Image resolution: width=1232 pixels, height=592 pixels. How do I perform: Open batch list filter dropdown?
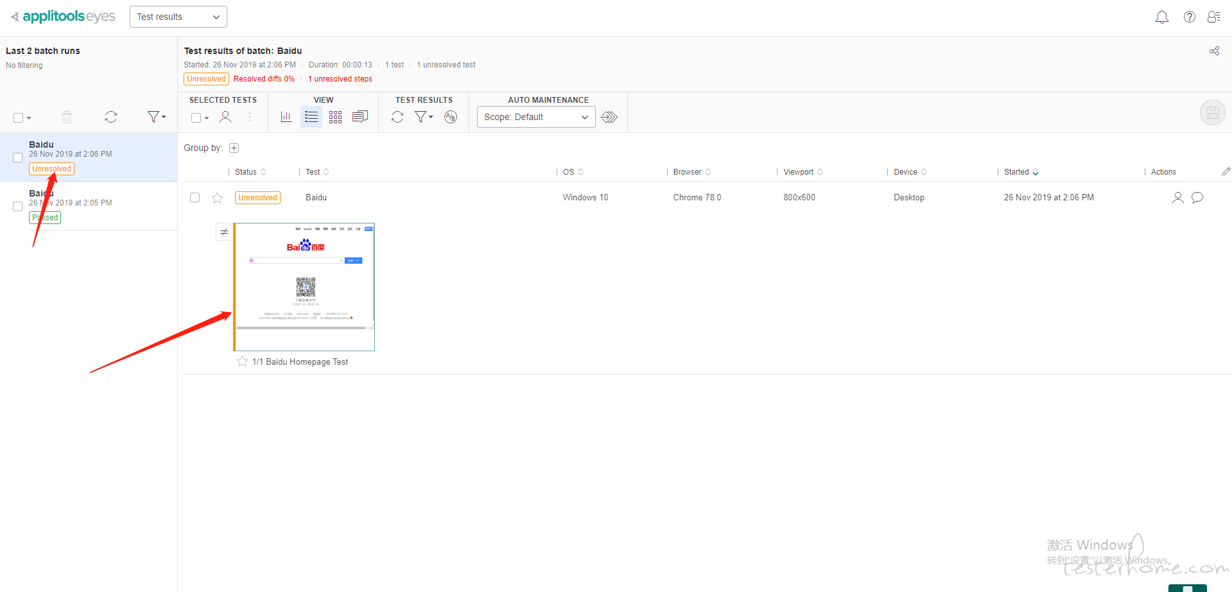pos(156,117)
